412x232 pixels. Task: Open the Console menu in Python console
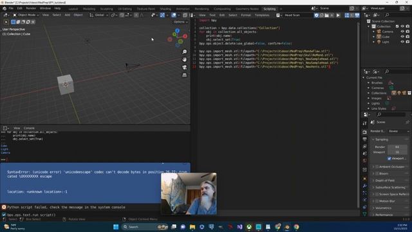coord(29,128)
